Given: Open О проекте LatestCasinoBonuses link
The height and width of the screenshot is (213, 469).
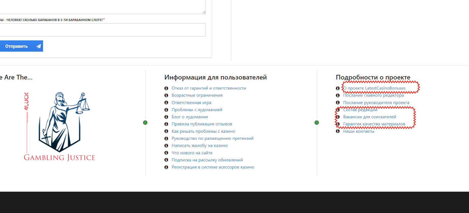Looking at the screenshot, I should (374, 88).
